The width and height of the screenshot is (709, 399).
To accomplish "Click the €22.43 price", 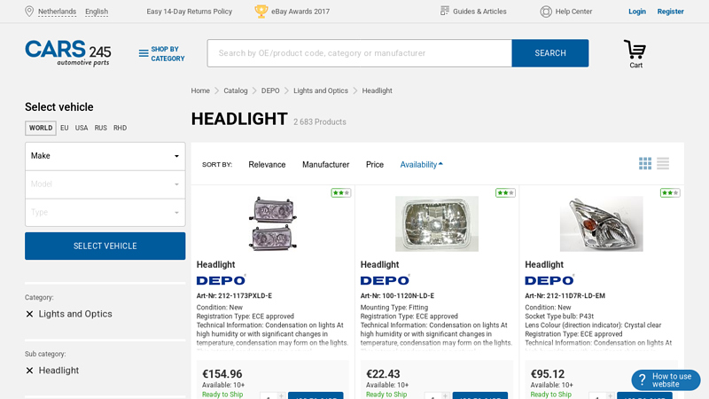I will click(383, 374).
